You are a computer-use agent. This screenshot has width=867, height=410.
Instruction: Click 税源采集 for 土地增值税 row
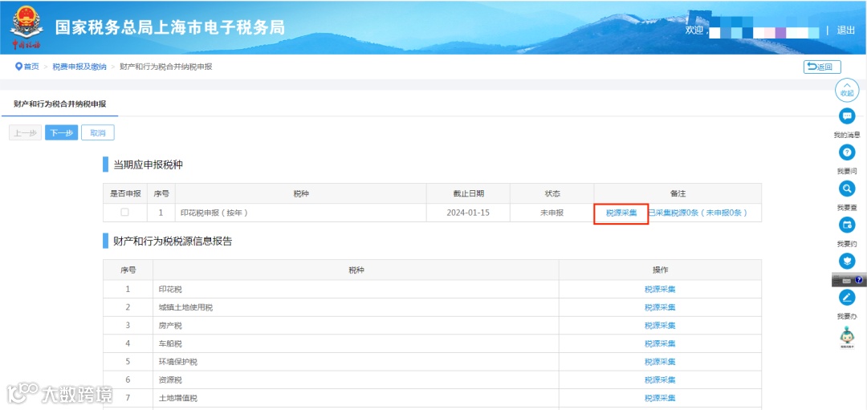[660, 399]
